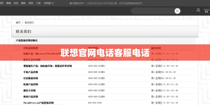Select phone number ending 转7
Image resolution: width=210 pixels, height=105 pixels.
(x=97, y=91)
